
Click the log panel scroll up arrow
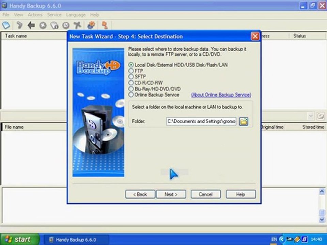(322, 192)
